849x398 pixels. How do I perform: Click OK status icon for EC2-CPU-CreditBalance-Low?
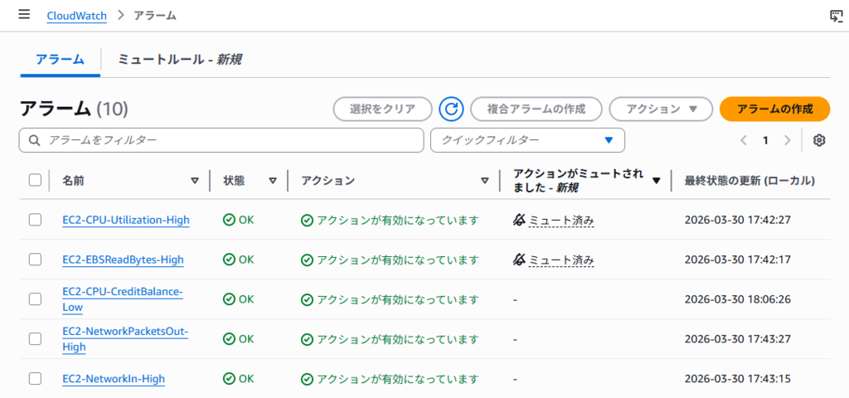229,298
